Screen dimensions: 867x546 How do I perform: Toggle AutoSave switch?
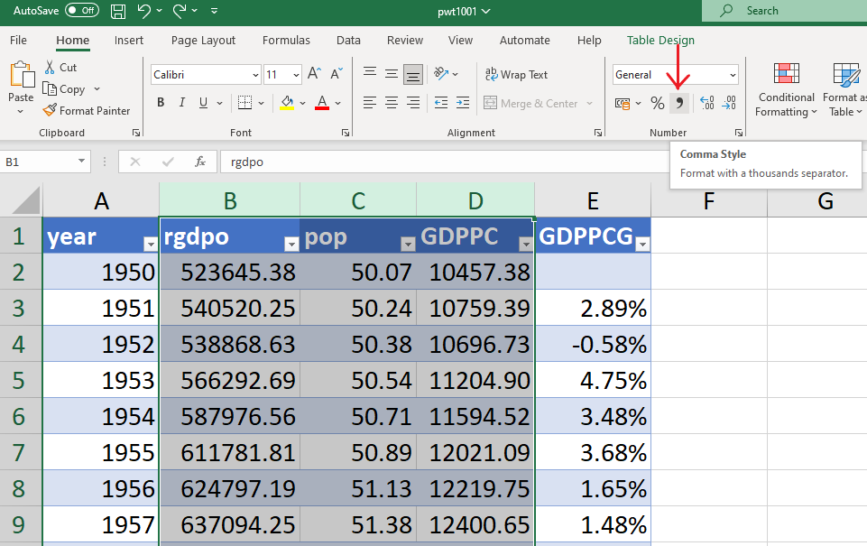pos(82,11)
